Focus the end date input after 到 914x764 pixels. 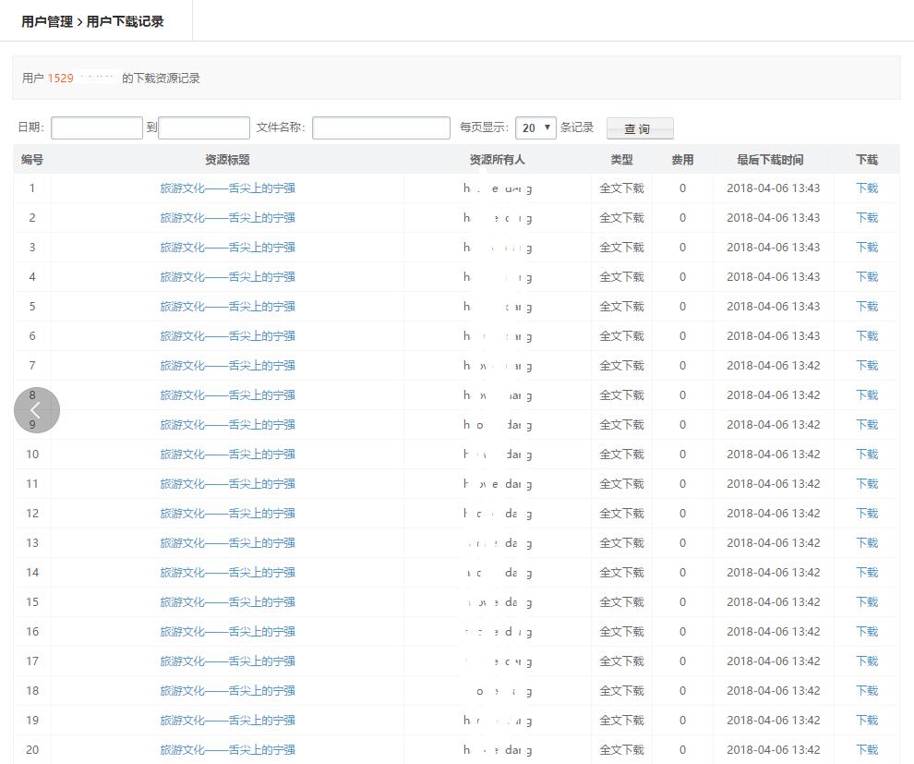click(204, 127)
